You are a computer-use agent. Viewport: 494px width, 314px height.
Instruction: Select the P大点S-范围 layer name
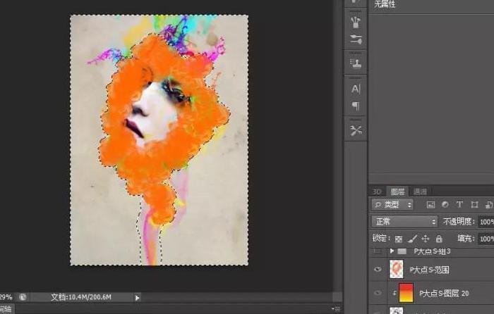[429, 270]
